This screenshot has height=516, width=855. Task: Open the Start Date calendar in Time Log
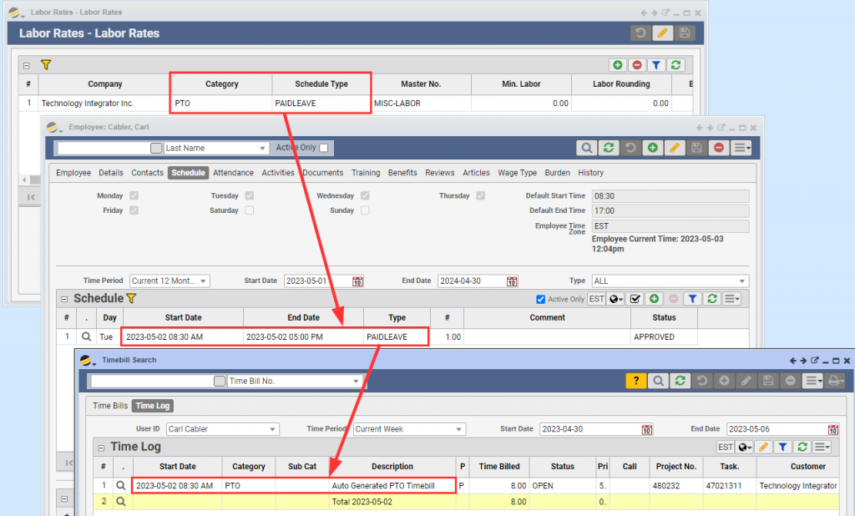tap(647, 429)
